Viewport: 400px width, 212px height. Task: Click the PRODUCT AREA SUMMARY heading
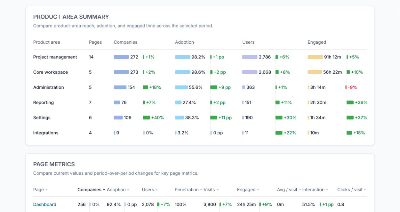pos(71,17)
